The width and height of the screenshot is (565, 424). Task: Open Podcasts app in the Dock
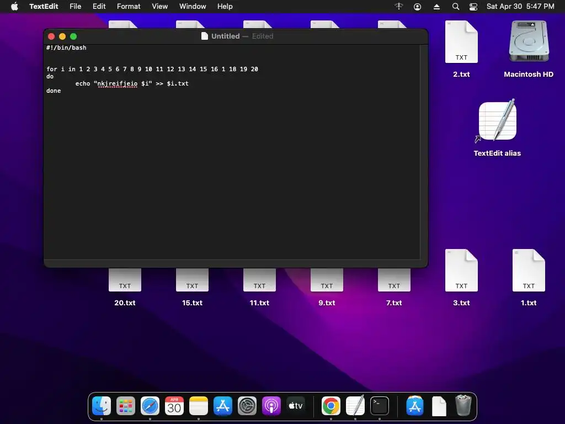(271, 406)
